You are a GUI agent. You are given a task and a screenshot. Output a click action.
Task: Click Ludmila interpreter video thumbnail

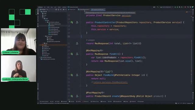19,68
